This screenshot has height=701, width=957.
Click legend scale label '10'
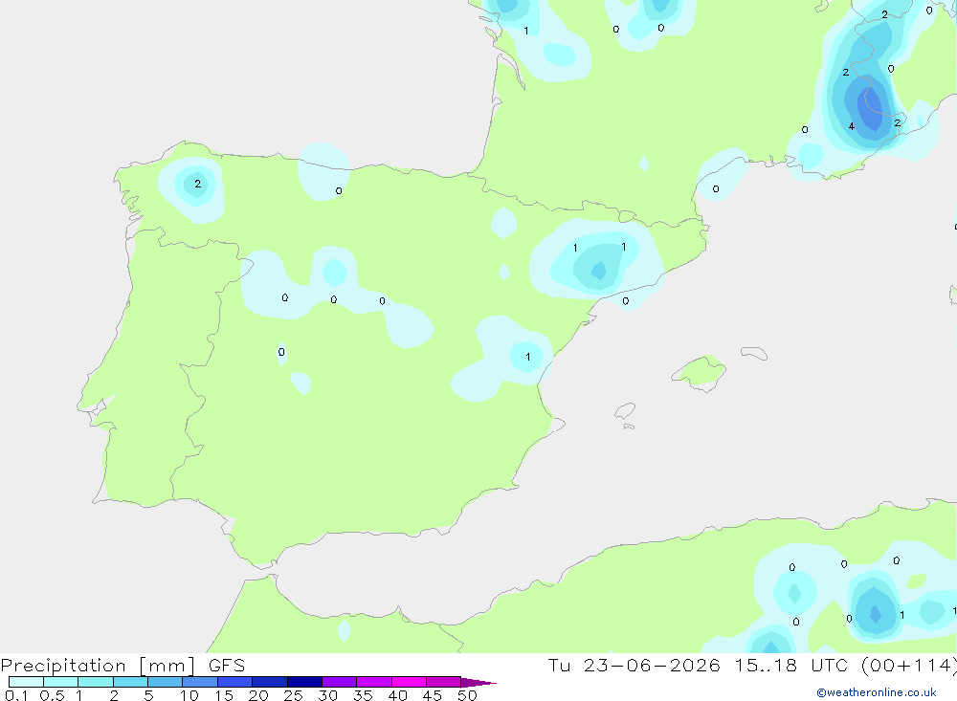[189, 695]
